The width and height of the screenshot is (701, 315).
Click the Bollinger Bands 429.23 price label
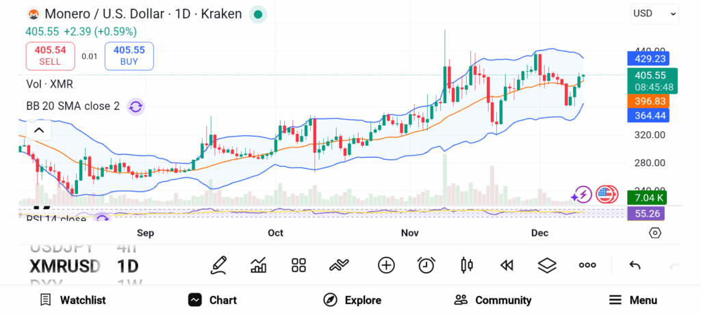[648, 59]
